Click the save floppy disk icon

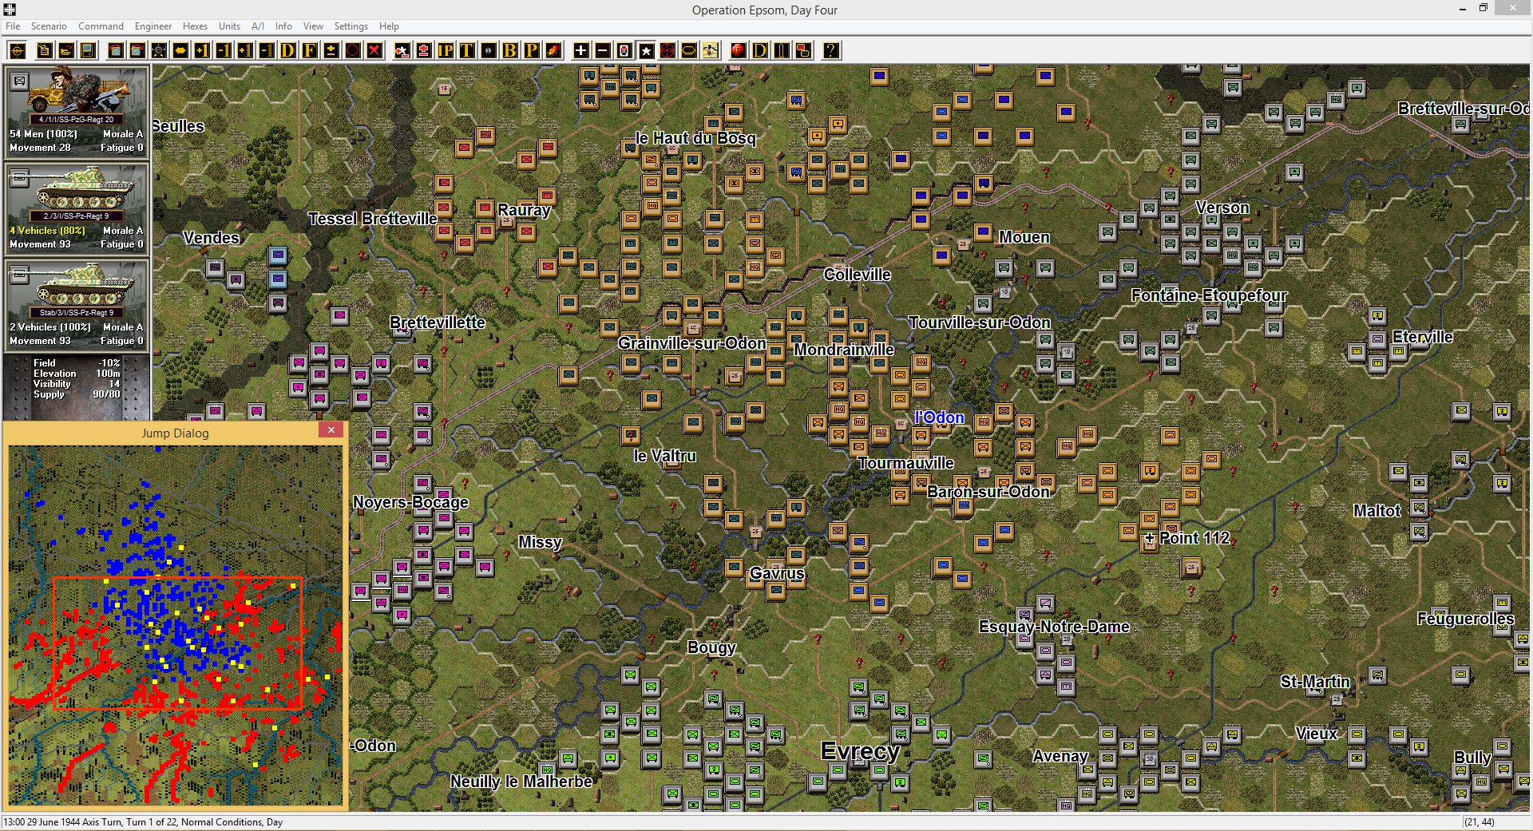(x=88, y=51)
